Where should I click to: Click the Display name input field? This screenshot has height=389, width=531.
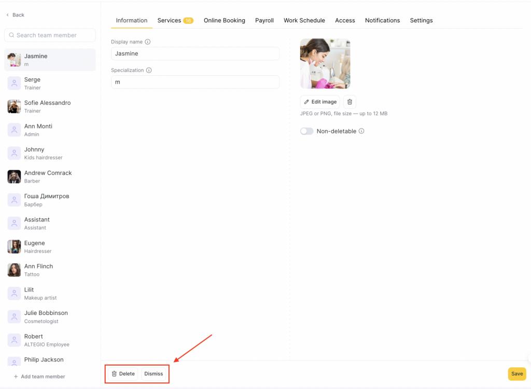pyautogui.click(x=195, y=53)
